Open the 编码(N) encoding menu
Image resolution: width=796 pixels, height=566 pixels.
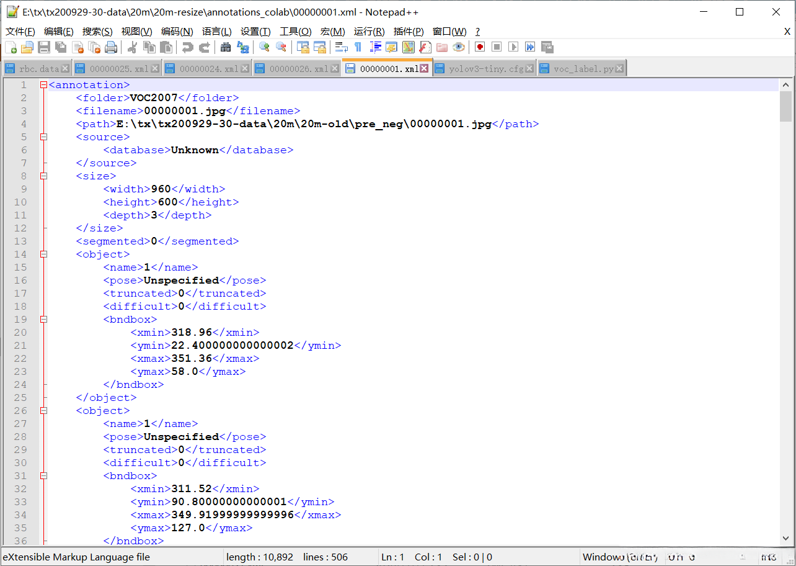click(177, 32)
